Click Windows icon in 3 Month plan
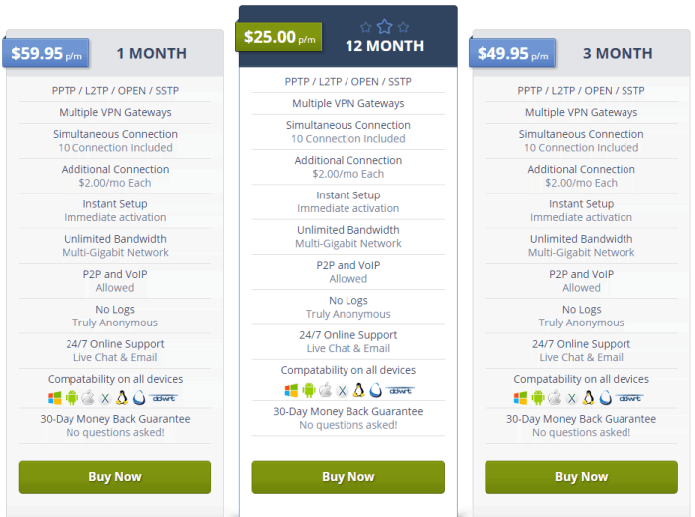Screen dimensions: 695x517 click(x=520, y=398)
